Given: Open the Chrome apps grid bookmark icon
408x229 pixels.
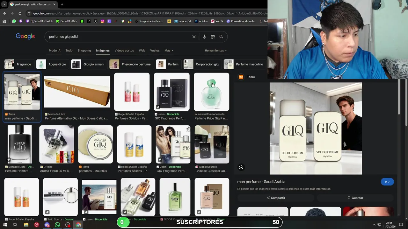Looking at the screenshot, I should [4, 21].
